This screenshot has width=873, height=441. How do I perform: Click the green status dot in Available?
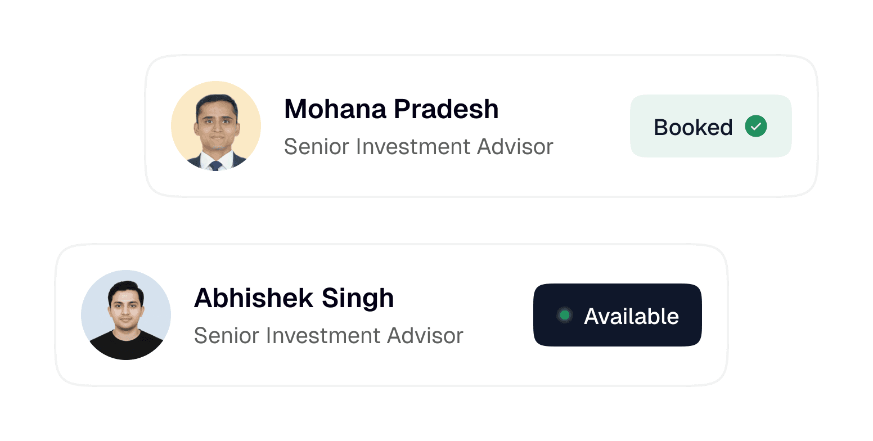(x=565, y=315)
